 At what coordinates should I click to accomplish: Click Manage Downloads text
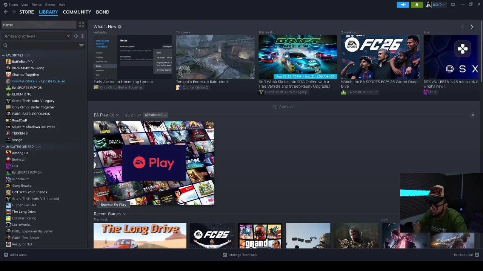(243, 255)
